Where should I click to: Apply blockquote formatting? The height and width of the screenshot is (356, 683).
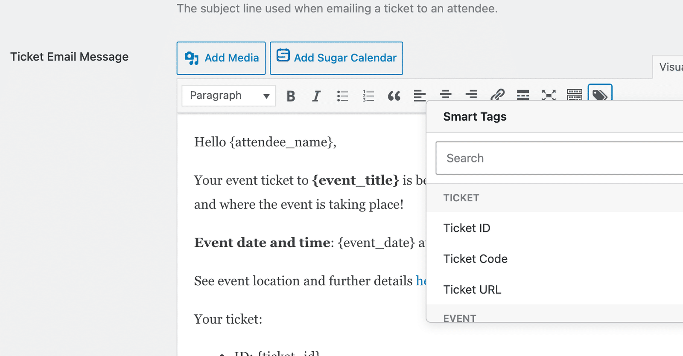click(394, 96)
